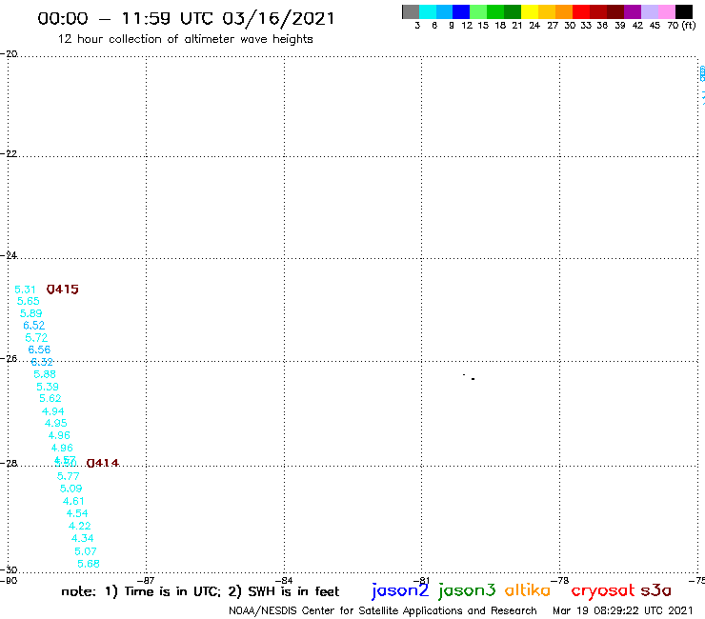Screen dimensions: 705x619
Task: Click wave height value '4.94'
Action: [x=53, y=411]
